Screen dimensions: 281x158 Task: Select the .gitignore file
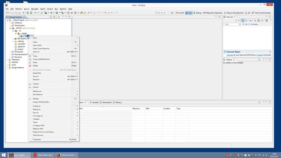click(x=21, y=47)
